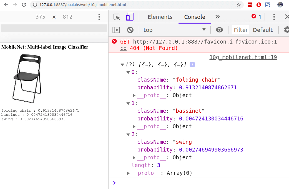
Task: Click the red error count badge
Action: [x=256, y=17]
